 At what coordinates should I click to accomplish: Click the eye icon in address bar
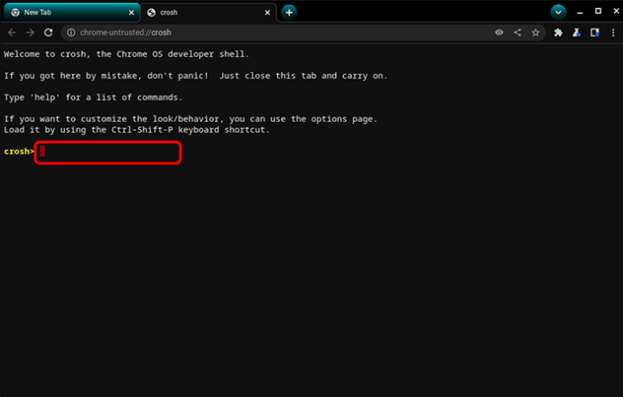499,32
